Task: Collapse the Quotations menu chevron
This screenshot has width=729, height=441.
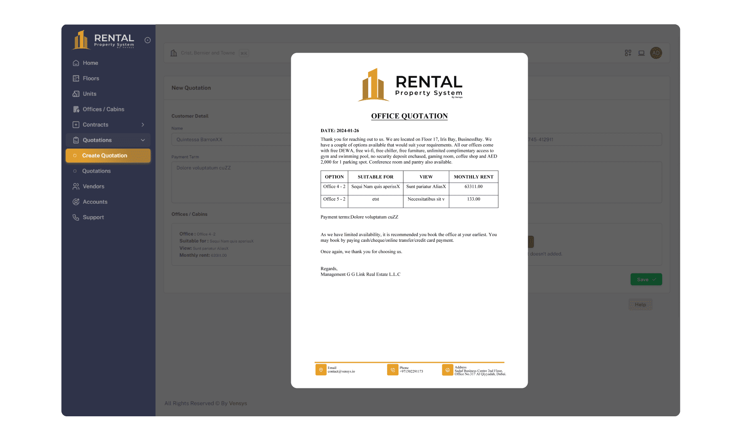Action: point(143,140)
